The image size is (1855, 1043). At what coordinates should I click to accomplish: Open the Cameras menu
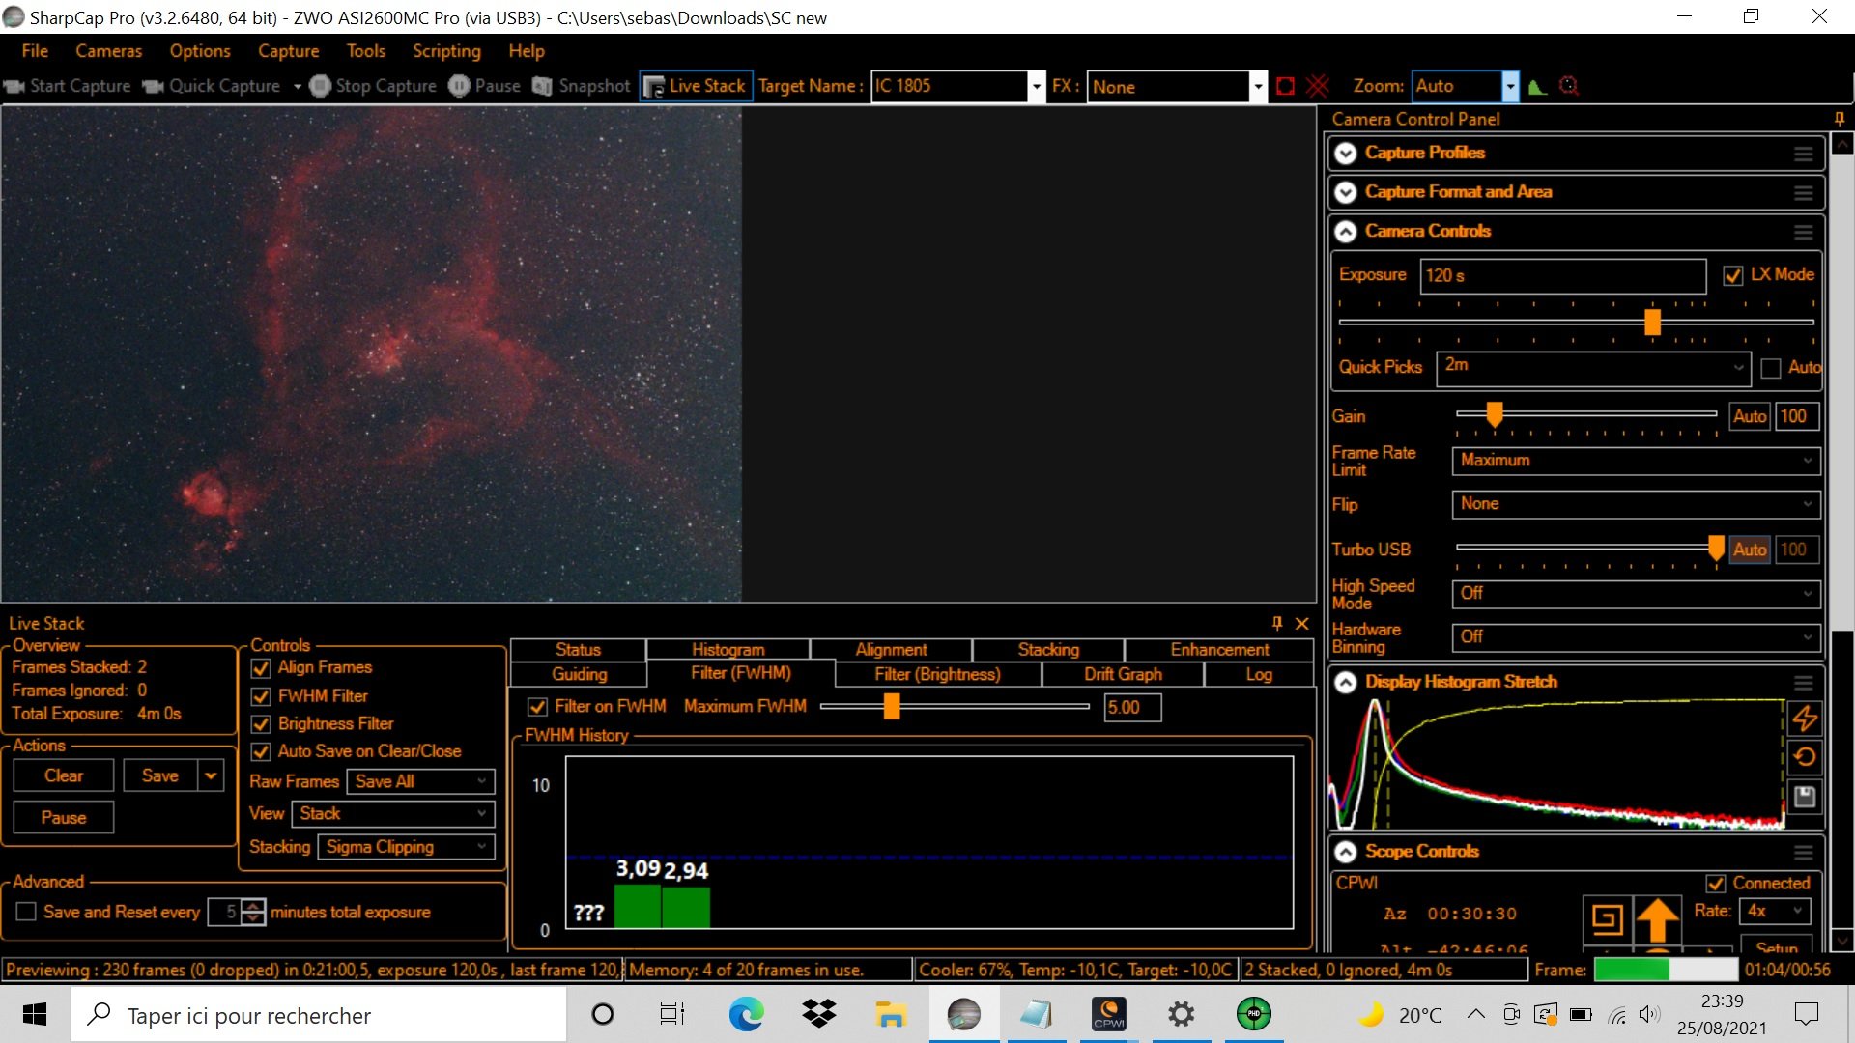pos(108,51)
